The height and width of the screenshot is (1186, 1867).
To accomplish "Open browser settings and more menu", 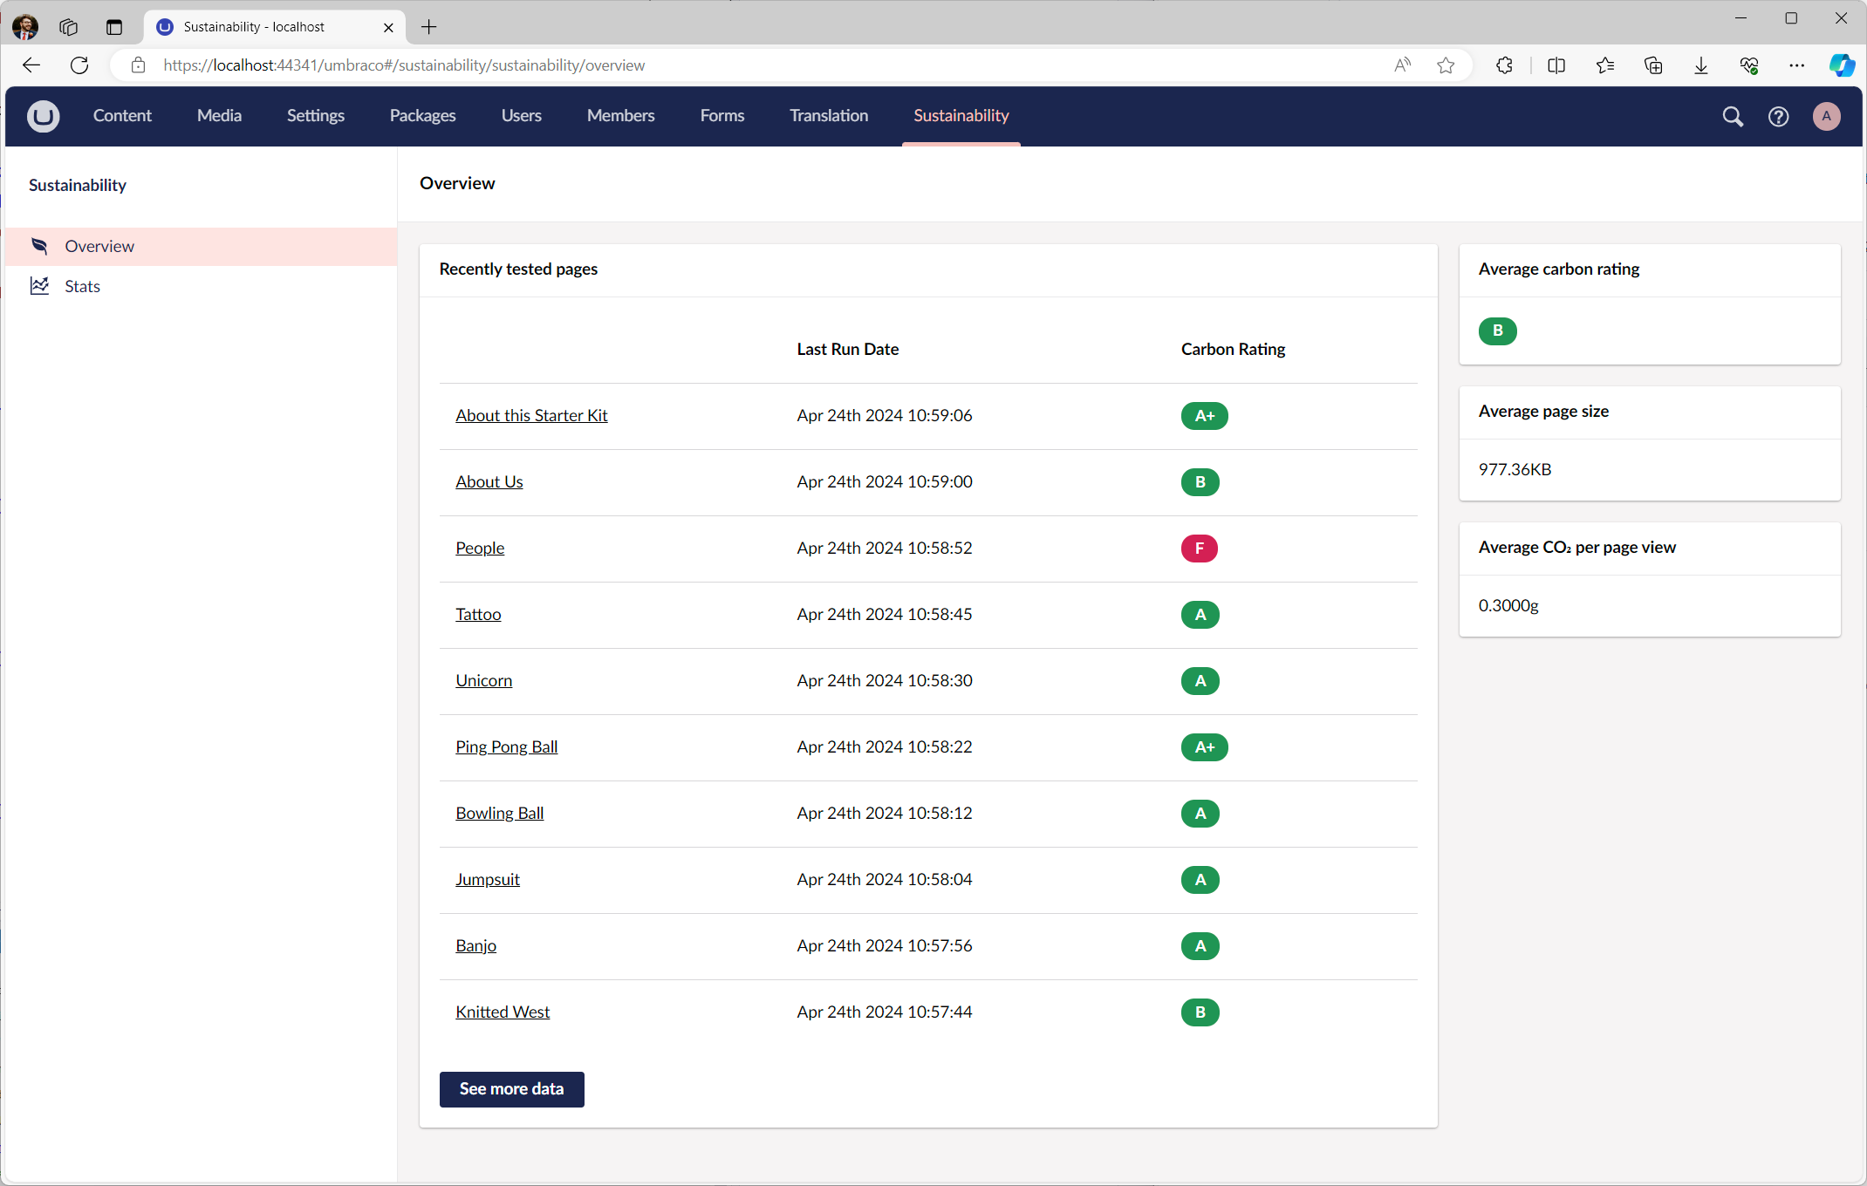I will (1796, 65).
